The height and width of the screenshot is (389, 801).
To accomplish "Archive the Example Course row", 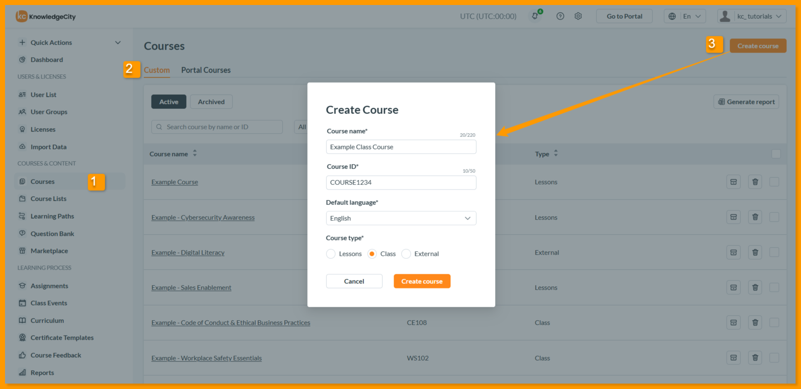I will (733, 182).
